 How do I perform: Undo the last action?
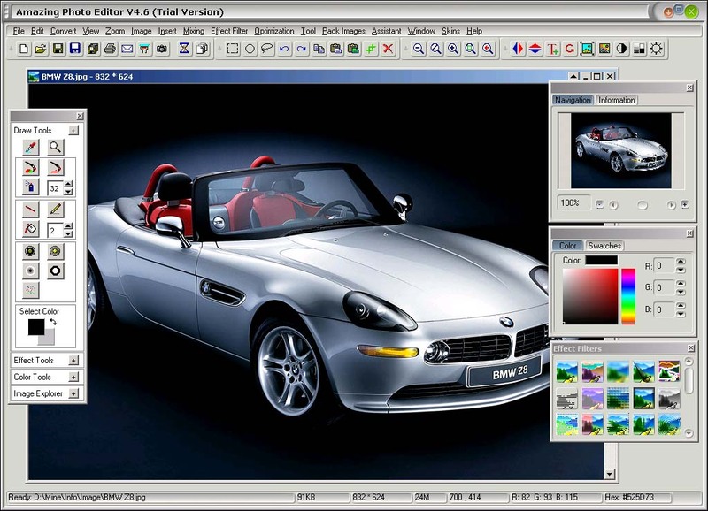(284, 49)
